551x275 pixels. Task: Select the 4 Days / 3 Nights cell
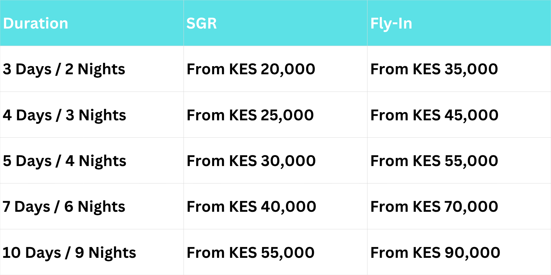64,115
